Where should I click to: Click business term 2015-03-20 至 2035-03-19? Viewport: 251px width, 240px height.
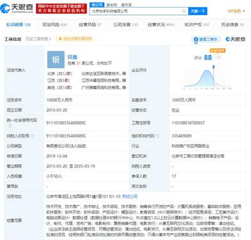[71, 166]
